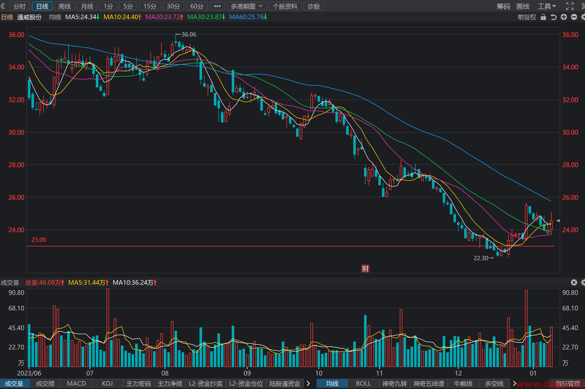Screen dimensions: 585x389
Task: Open 个股资料 stock information
Action: 285,6
